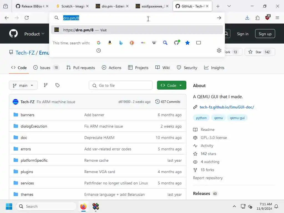284x213 pixels.
Task: Open Firefox View icon
Action: click(6, 6)
